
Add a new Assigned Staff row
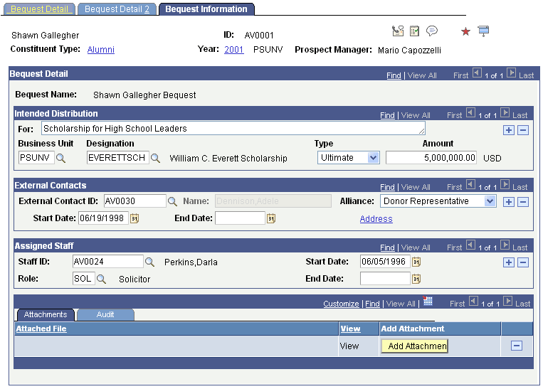pyautogui.click(x=508, y=262)
